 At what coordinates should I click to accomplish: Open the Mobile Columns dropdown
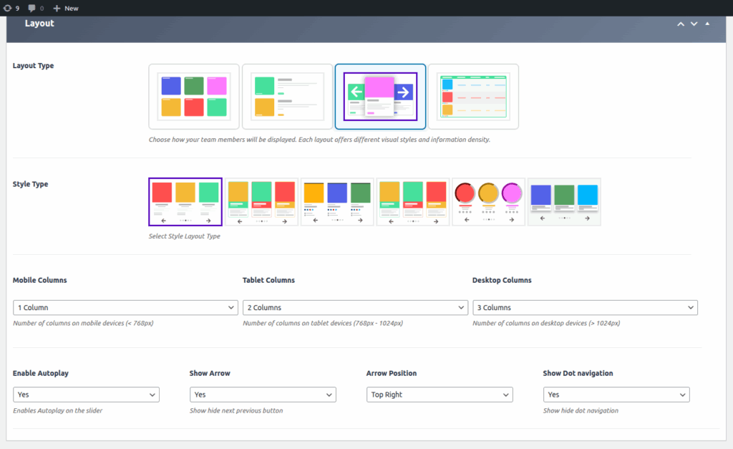[125, 307]
